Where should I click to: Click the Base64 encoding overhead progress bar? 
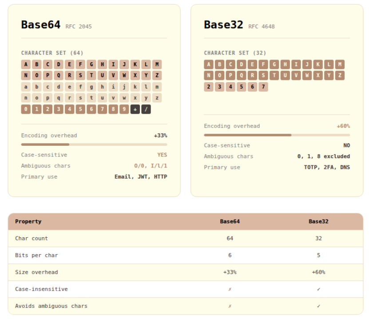pyautogui.click(x=94, y=144)
